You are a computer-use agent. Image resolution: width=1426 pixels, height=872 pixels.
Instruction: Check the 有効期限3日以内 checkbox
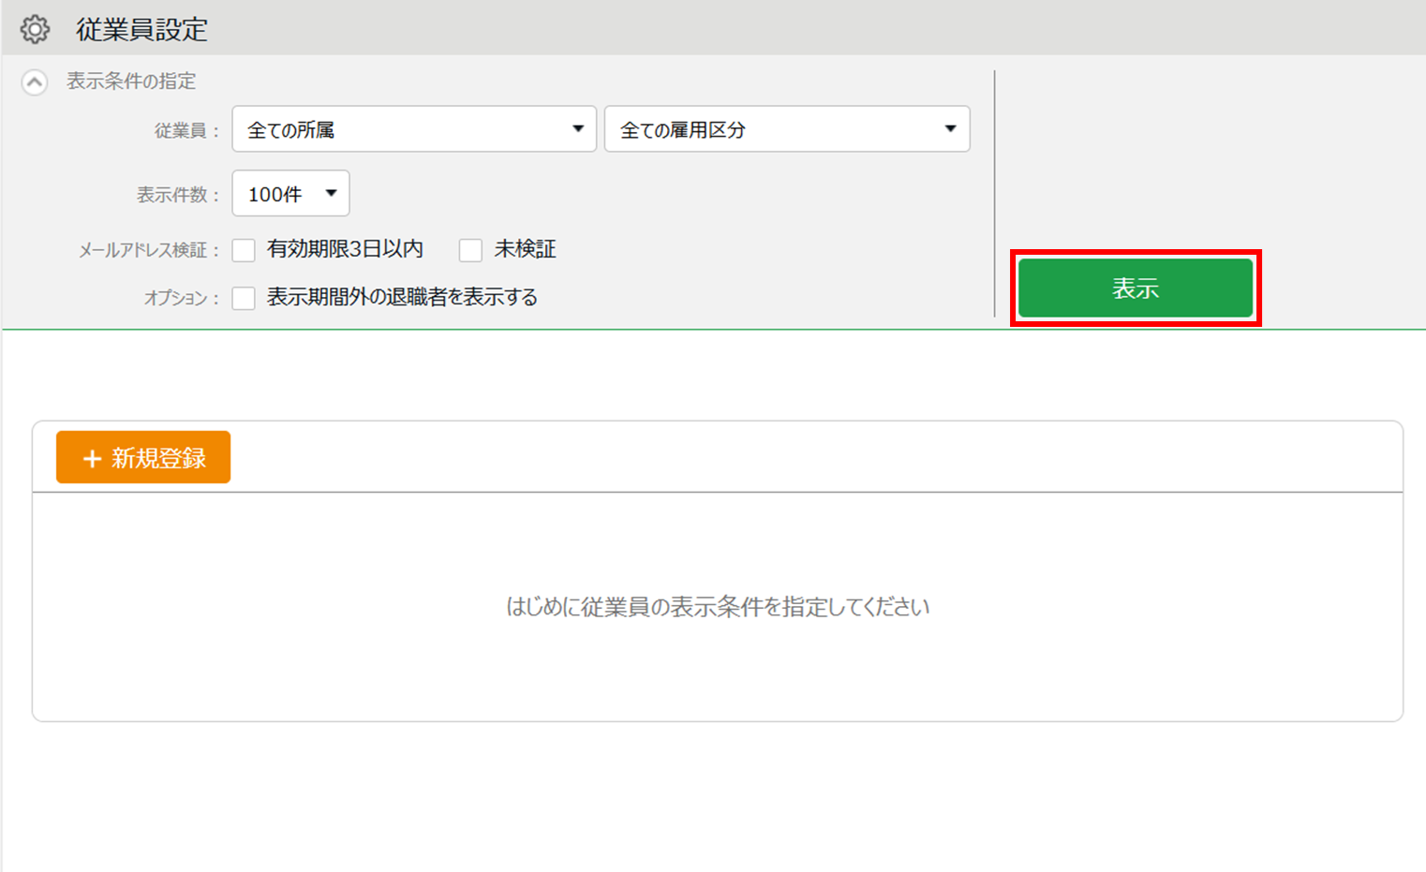point(244,250)
